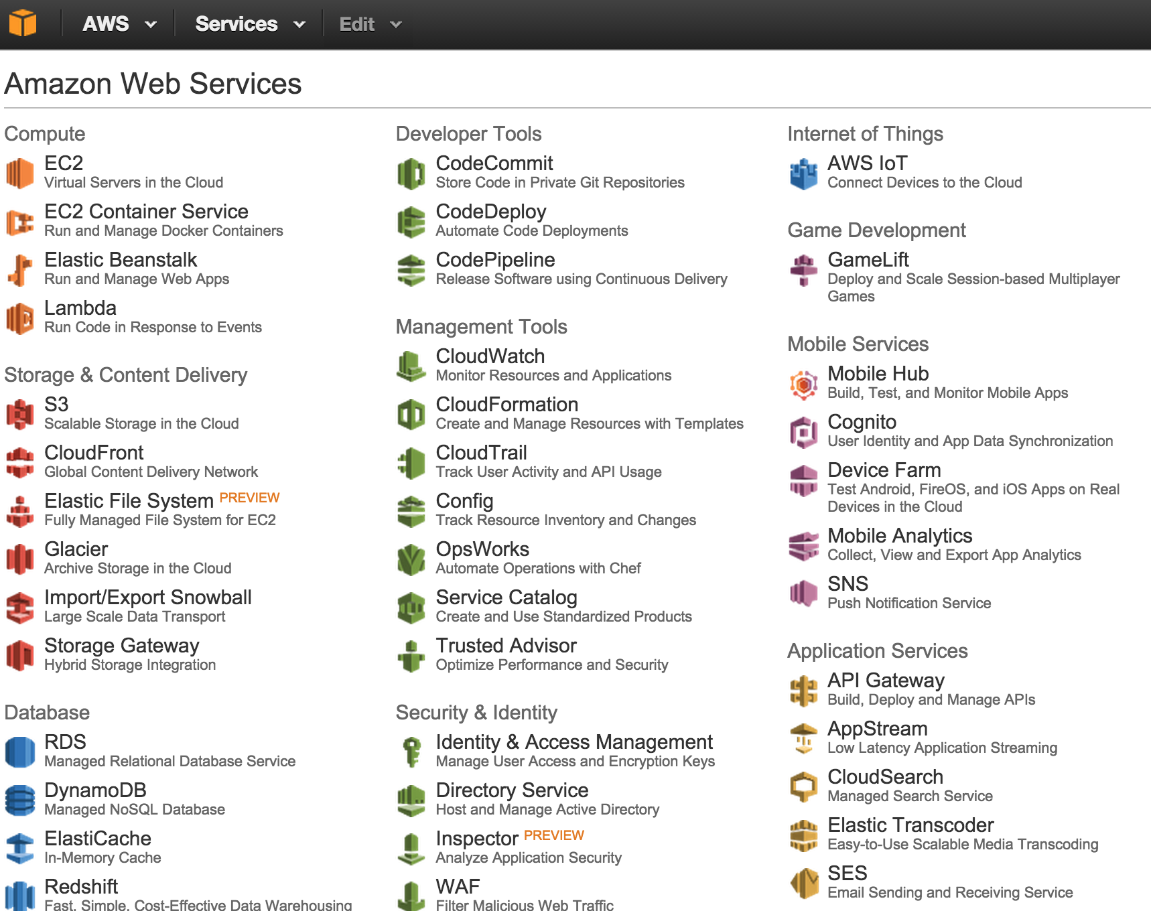The width and height of the screenshot is (1151, 911).
Task: Open the AppStream service link
Action: pyautogui.click(x=878, y=728)
